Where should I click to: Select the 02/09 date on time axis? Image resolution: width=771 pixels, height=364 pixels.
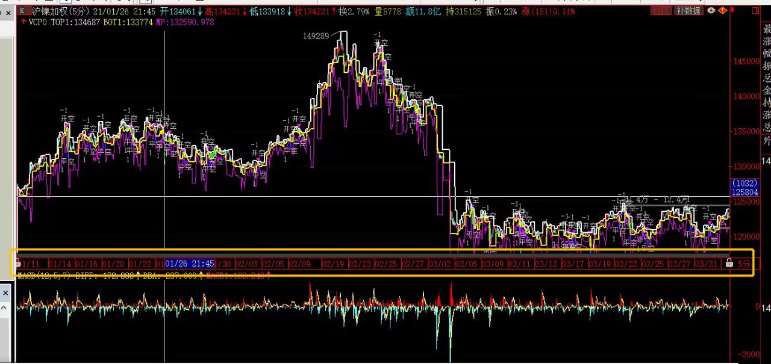click(x=300, y=264)
